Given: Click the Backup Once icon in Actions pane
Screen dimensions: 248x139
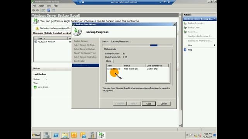Looking at the screenshot, I should click(x=185, y=27).
